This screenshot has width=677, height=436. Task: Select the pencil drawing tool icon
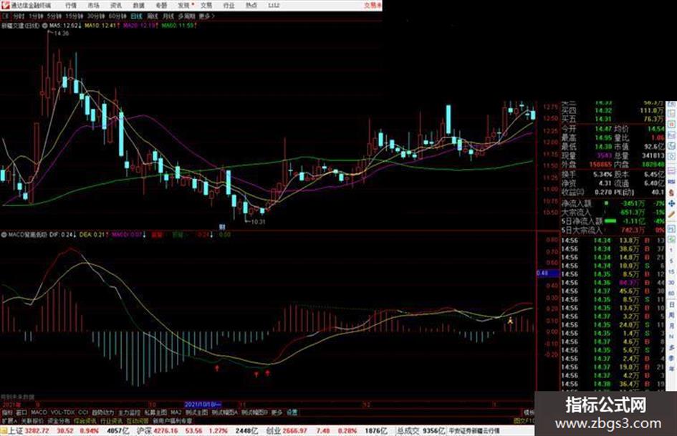pos(671,215)
